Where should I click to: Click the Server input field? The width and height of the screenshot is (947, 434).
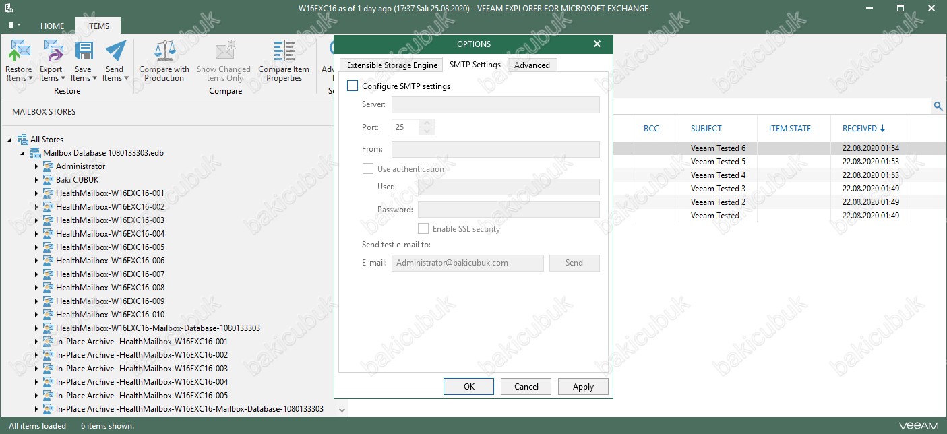[495, 104]
